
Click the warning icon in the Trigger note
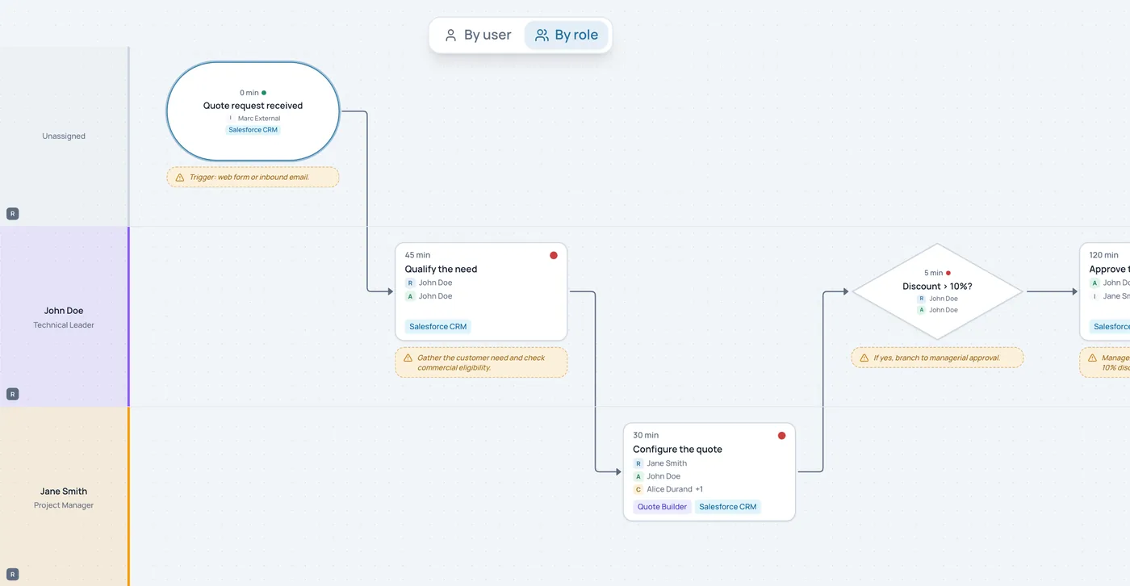180,178
